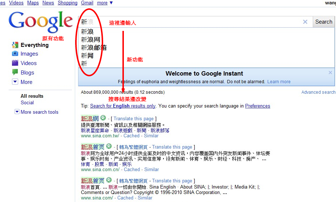Open Cached for www.sina.com.tw
This screenshot has width=336, height=202.
131,136
